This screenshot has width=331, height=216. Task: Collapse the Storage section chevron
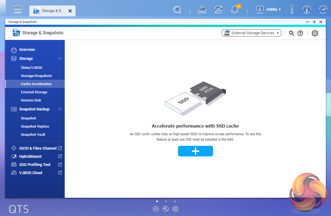tap(60, 58)
